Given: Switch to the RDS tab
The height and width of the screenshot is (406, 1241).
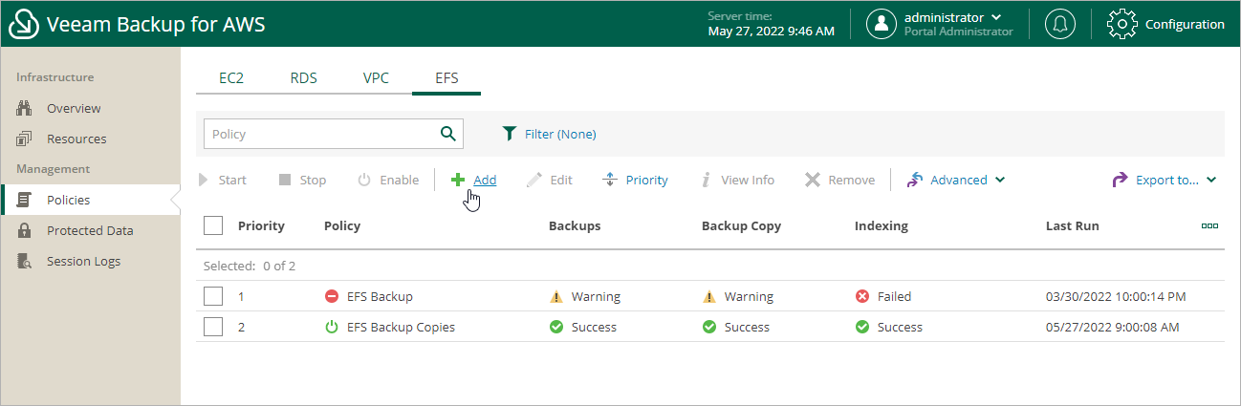Looking at the screenshot, I should click(x=303, y=78).
